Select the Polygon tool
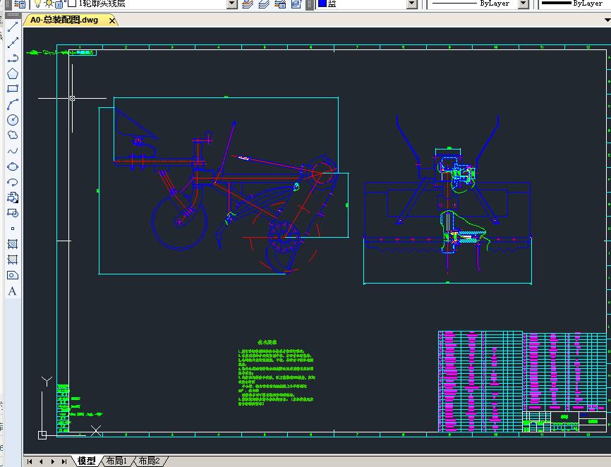Viewport: 611px width, 467px height. (12, 73)
